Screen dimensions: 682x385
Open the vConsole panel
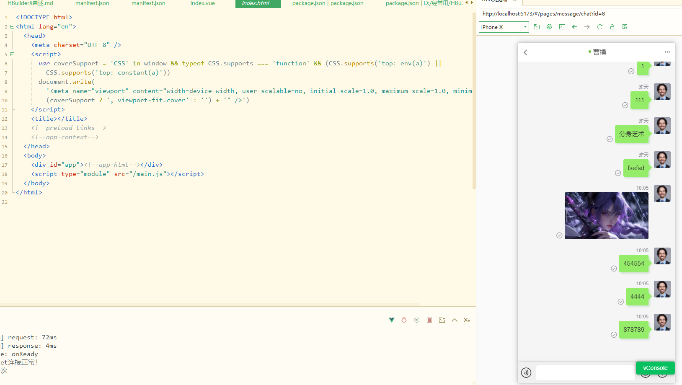[x=655, y=368]
